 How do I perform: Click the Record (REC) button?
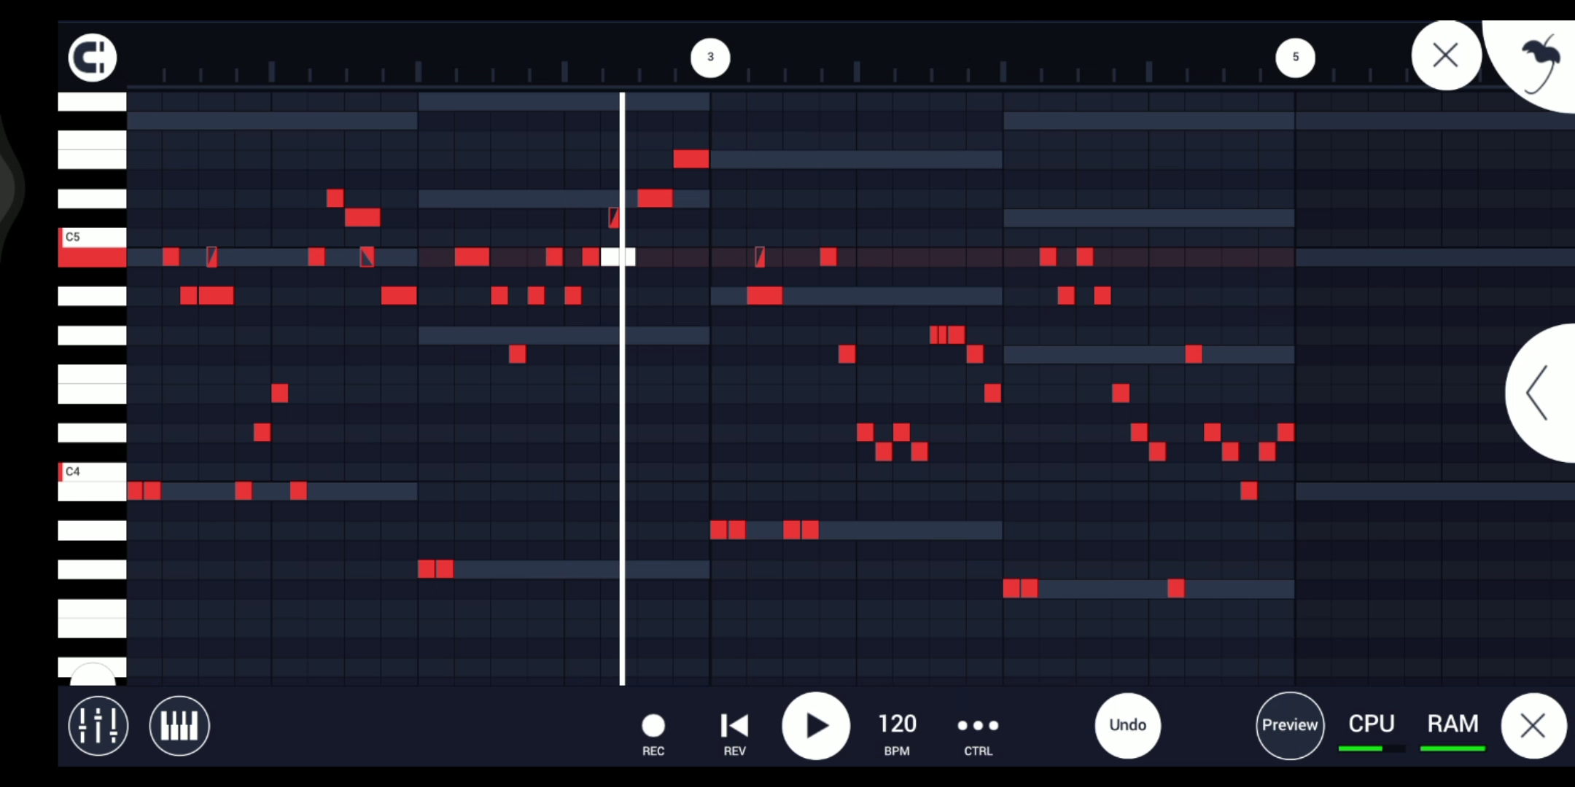(653, 725)
